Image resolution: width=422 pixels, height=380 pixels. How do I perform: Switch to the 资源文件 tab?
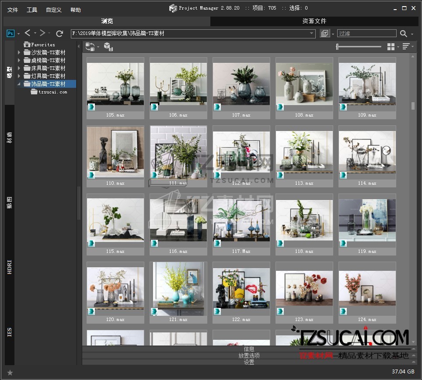[314, 21]
